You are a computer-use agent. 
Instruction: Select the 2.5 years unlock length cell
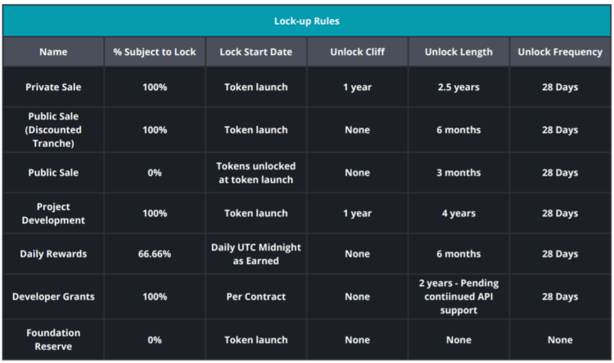tap(458, 87)
